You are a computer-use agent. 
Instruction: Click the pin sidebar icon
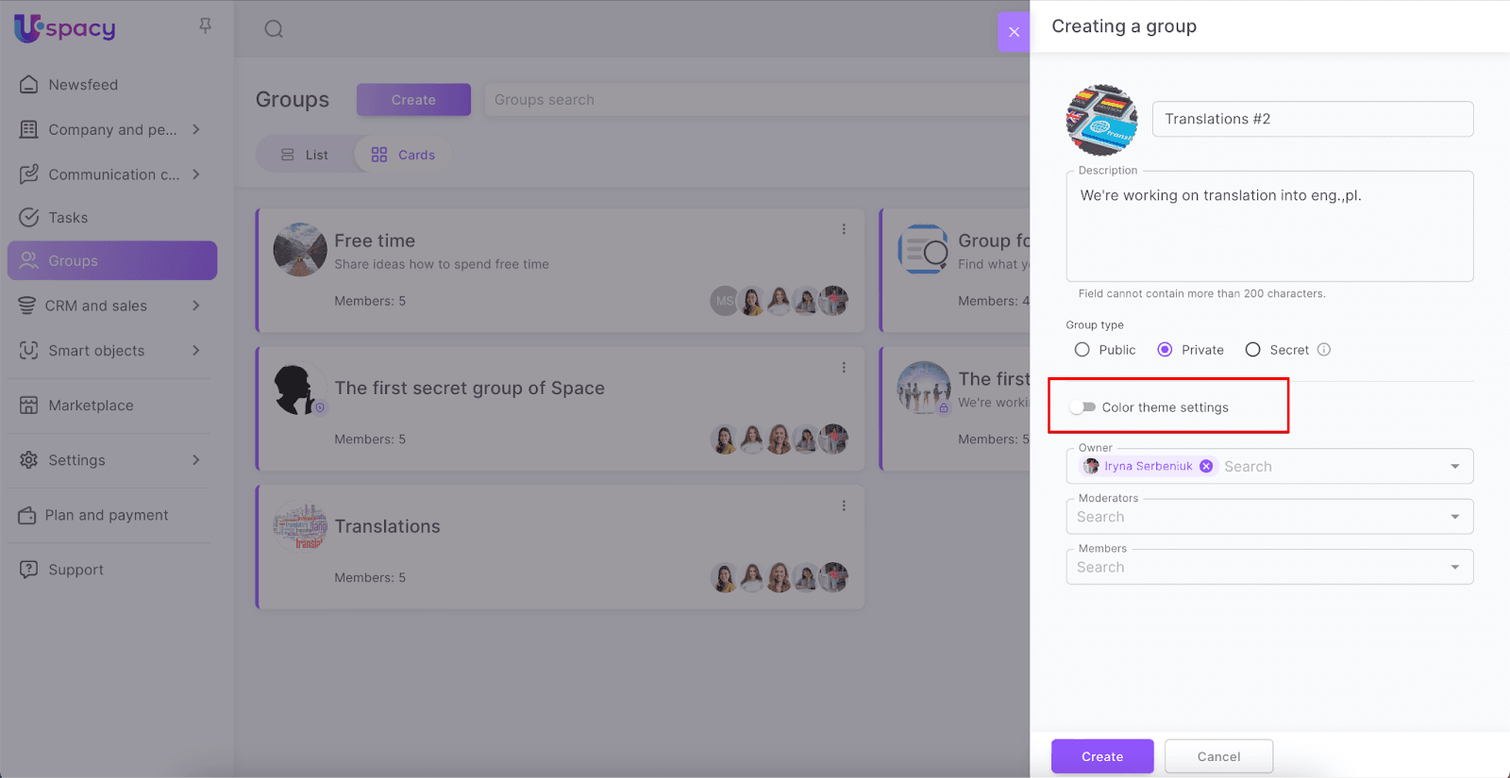(205, 25)
